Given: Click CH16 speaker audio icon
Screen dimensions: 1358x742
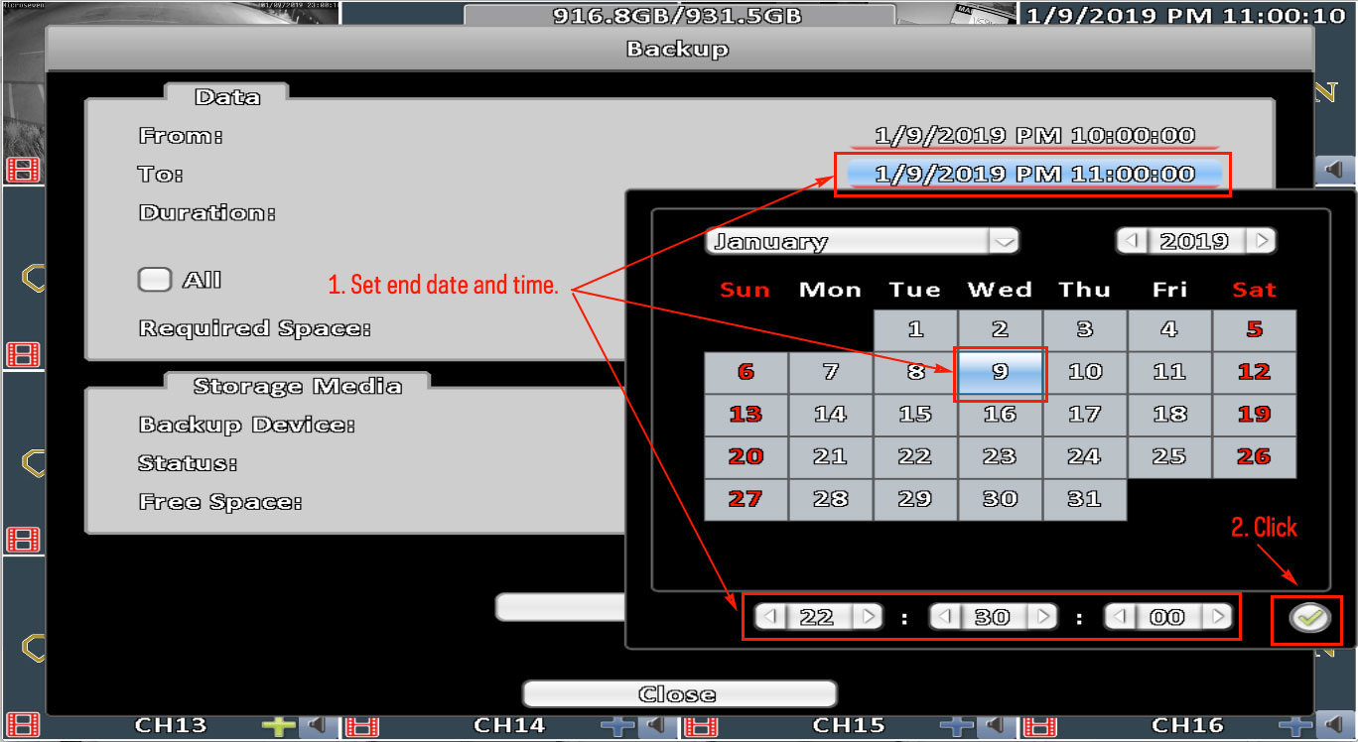Looking at the screenshot, I should (x=1332, y=726).
